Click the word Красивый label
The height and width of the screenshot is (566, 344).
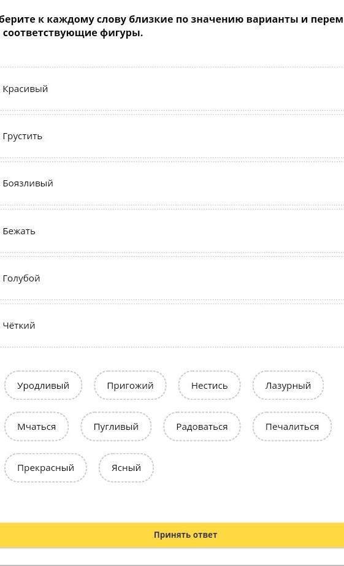[25, 89]
